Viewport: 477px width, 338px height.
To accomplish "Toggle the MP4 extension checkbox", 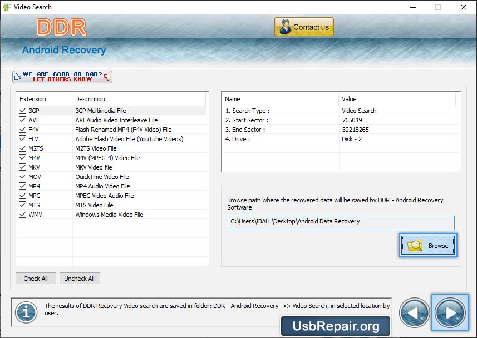I will point(22,186).
